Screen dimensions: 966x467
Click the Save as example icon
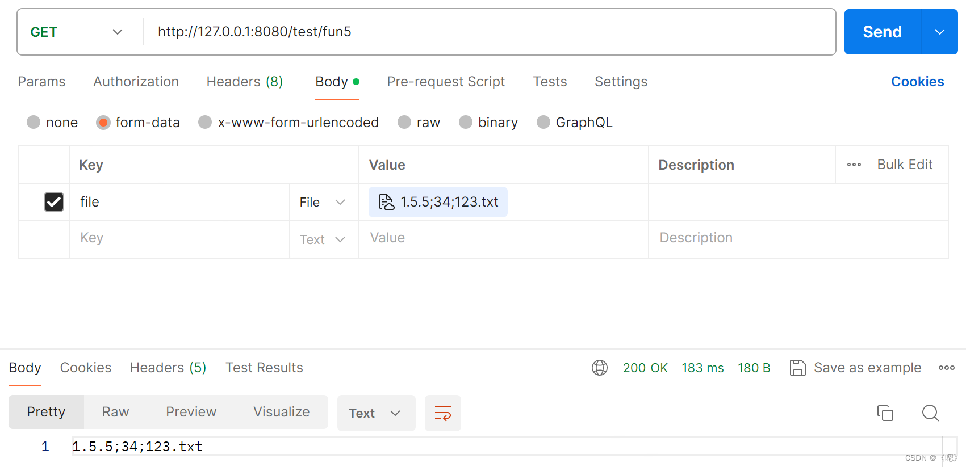pos(798,368)
